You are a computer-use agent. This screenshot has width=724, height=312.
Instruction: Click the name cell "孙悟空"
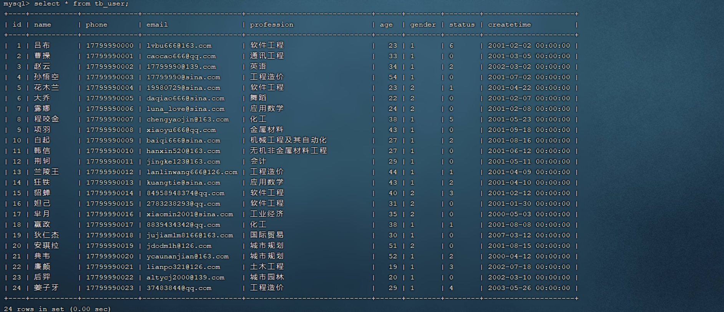click(x=46, y=77)
